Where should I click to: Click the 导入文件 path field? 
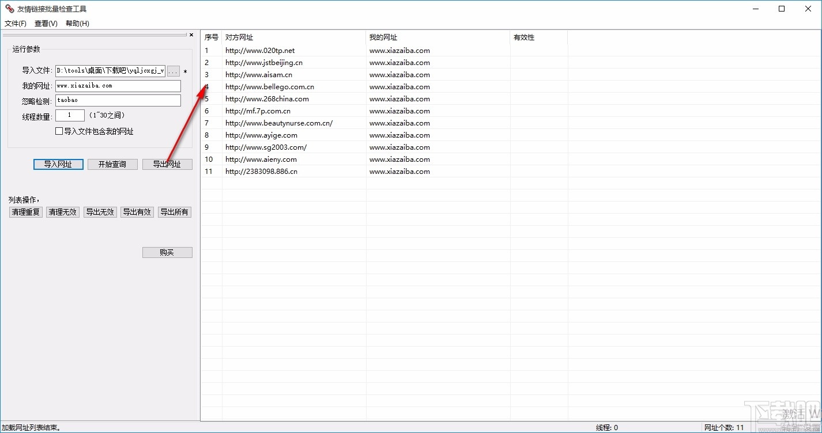[x=110, y=71]
